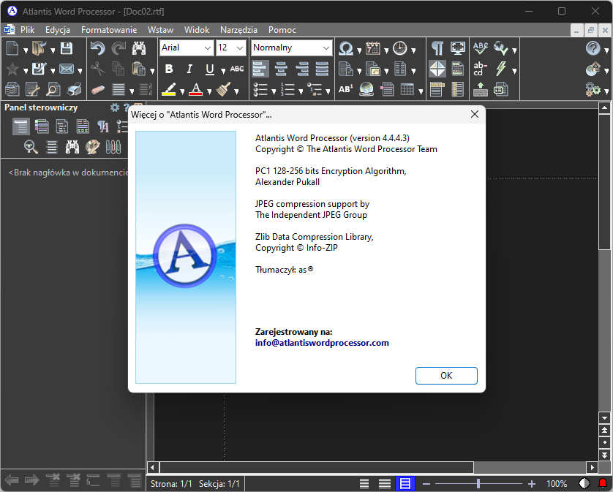Toggle Underline formatting

tap(210, 69)
